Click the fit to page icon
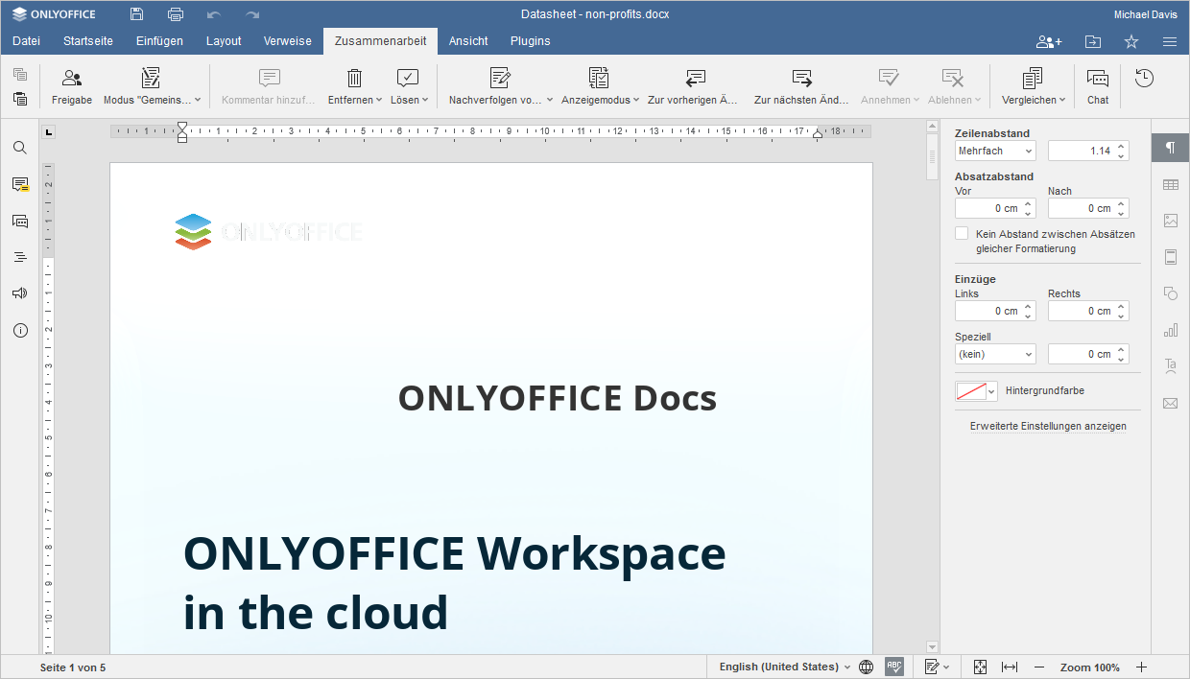 pyautogui.click(x=980, y=667)
